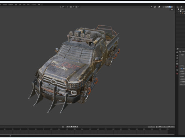Switch viewport to material preview shading
The height and width of the screenshot is (138, 185).
(x=170, y=7)
